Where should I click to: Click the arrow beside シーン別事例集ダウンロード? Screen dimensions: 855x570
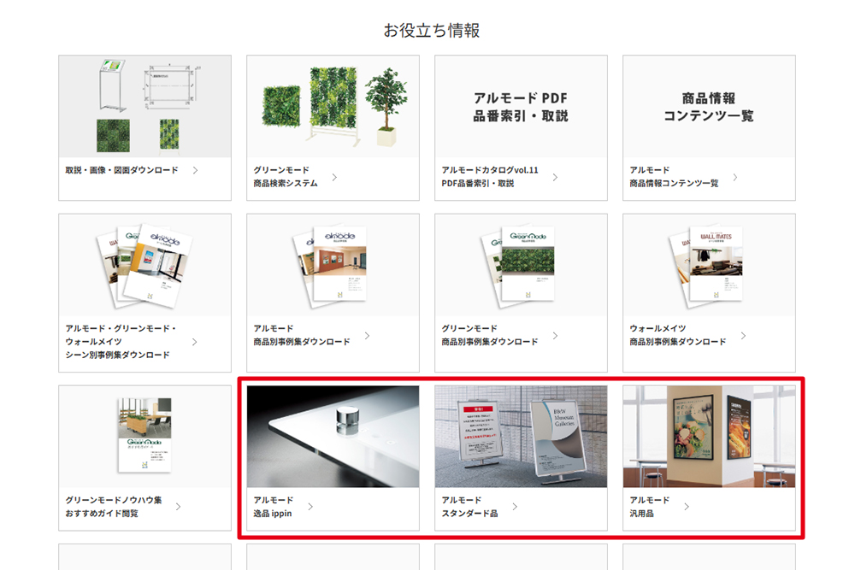(x=195, y=342)
